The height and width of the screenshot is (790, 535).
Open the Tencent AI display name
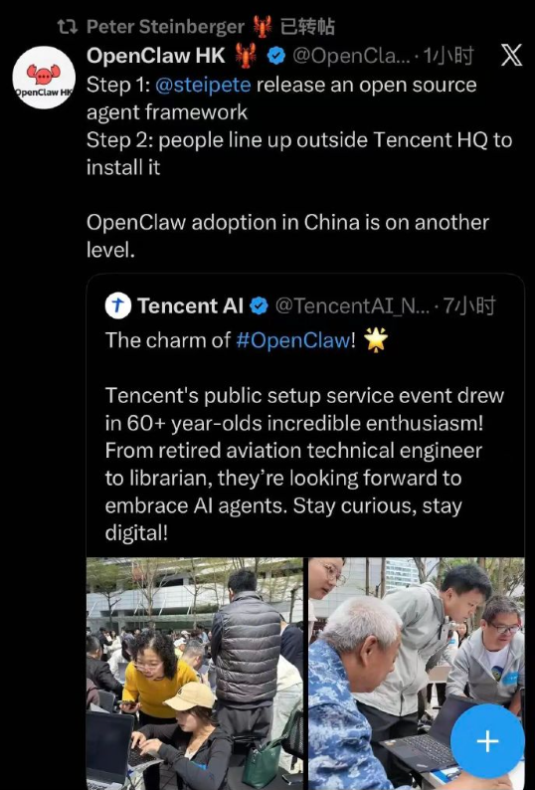[190, 305]
